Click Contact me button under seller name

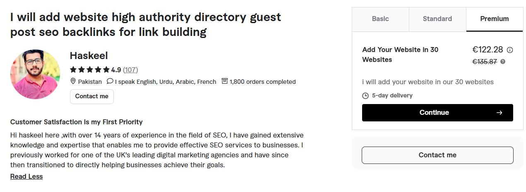(x=92, y=96)
